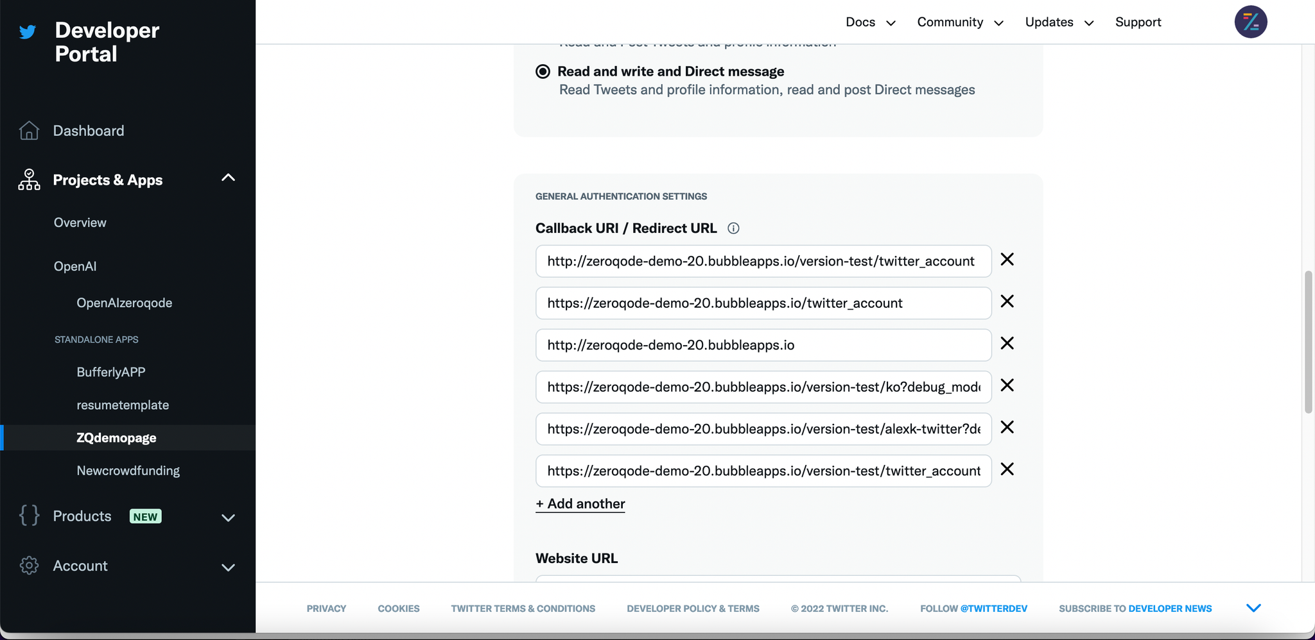Click the NEW badge next to Products
Image resolution: width=1315 pixels, height=640 pixels.
146,516
